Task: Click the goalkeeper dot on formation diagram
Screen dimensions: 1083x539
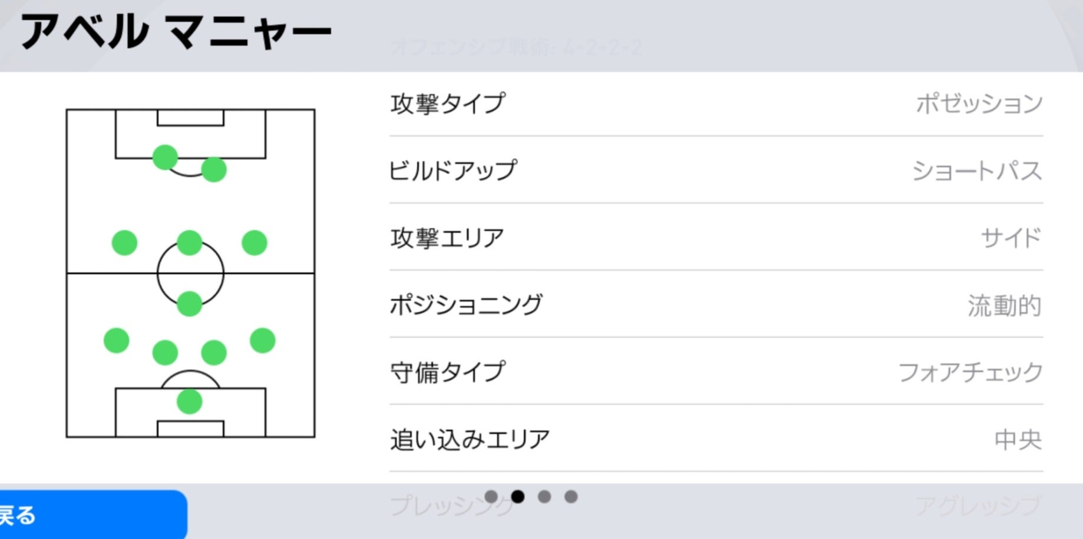Action: 190,402
